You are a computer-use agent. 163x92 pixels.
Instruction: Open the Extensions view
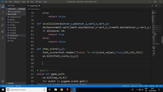[3, 31]
